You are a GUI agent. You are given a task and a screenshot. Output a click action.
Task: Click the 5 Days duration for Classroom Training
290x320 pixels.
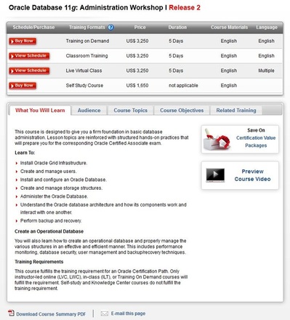(176, 56)
